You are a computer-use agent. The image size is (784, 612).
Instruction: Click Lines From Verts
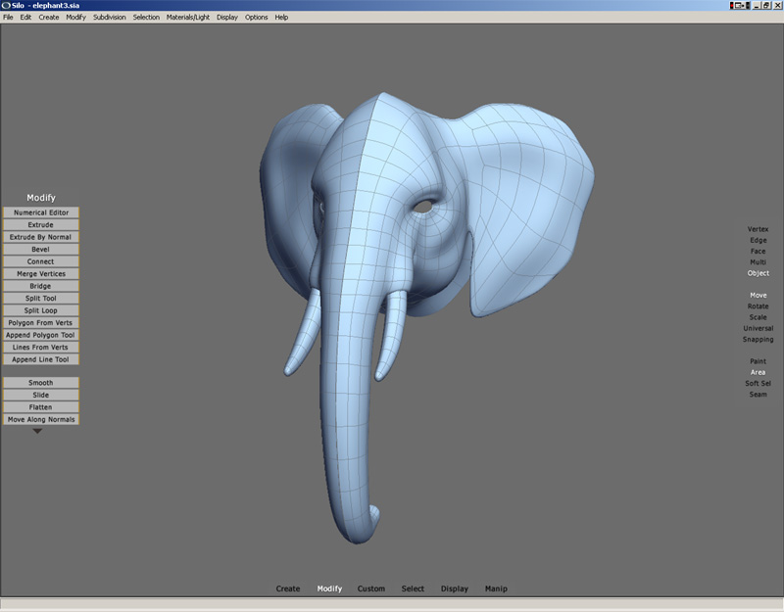pos(41,348)
